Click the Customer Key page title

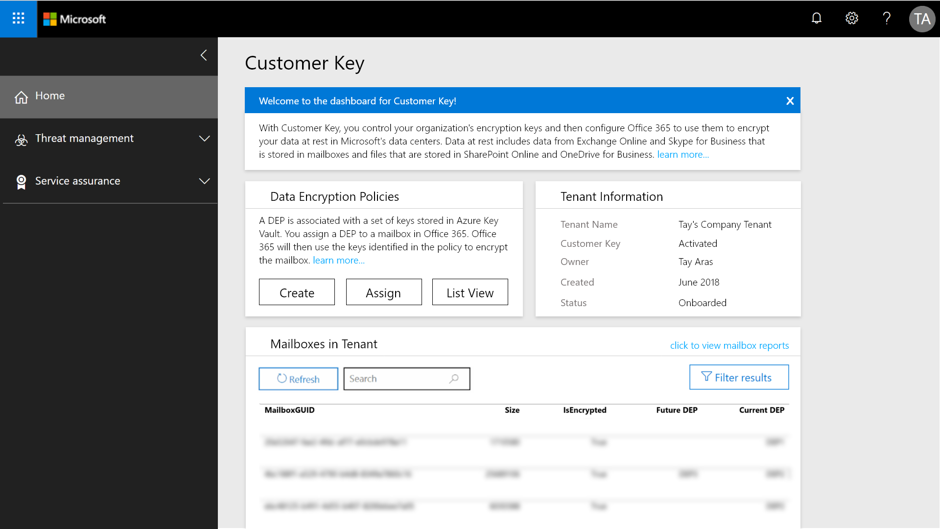click(305, 64)
